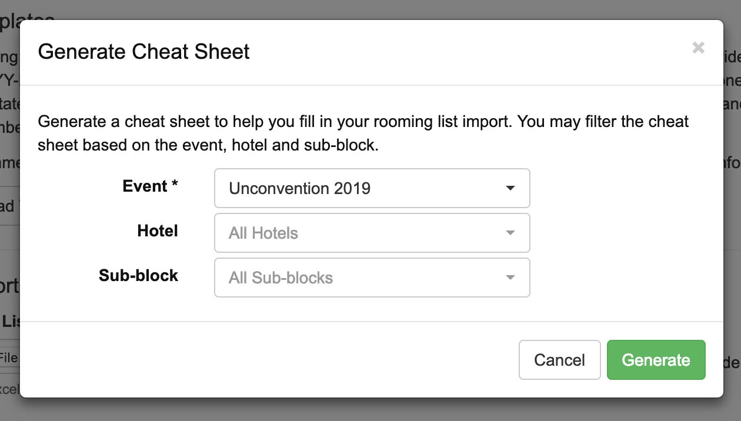Image resolution: width=741 pixels, height=421 pixels.
Task: Open the Unconvention 2019 event selector
Action: pyautogui.click(x=372, y=188)
